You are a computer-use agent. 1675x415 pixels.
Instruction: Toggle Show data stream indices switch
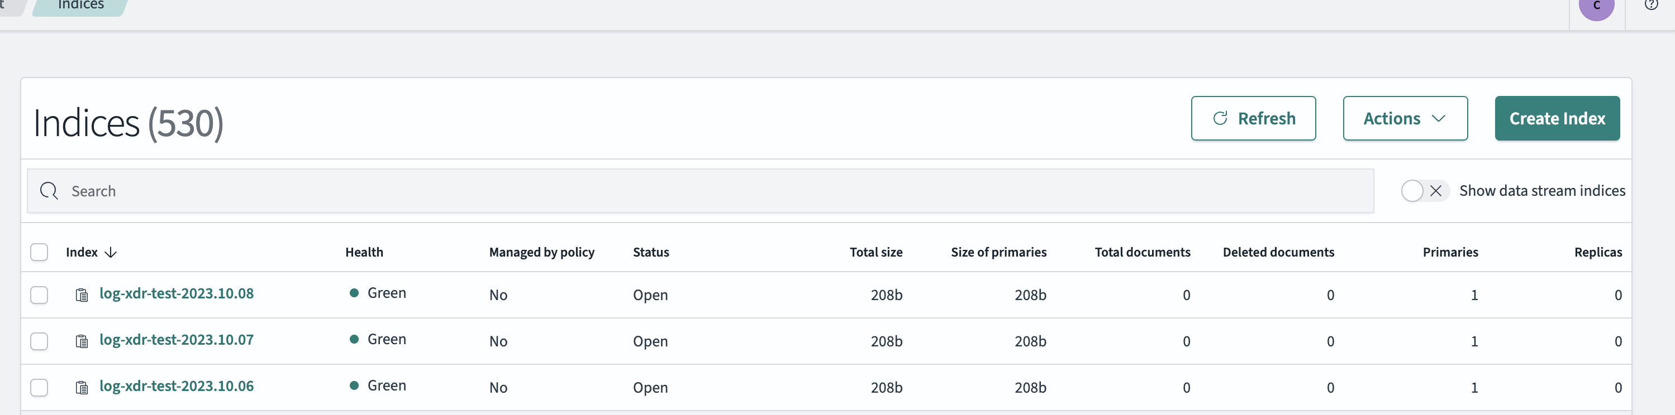(1424, 191)
